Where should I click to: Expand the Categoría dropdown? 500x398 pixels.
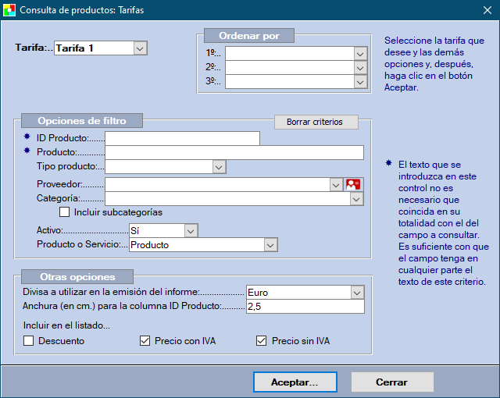(356, 199)
